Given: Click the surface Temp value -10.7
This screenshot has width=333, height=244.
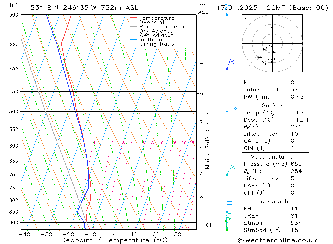Looking at the screenshot, I should [x=300, y=113].
